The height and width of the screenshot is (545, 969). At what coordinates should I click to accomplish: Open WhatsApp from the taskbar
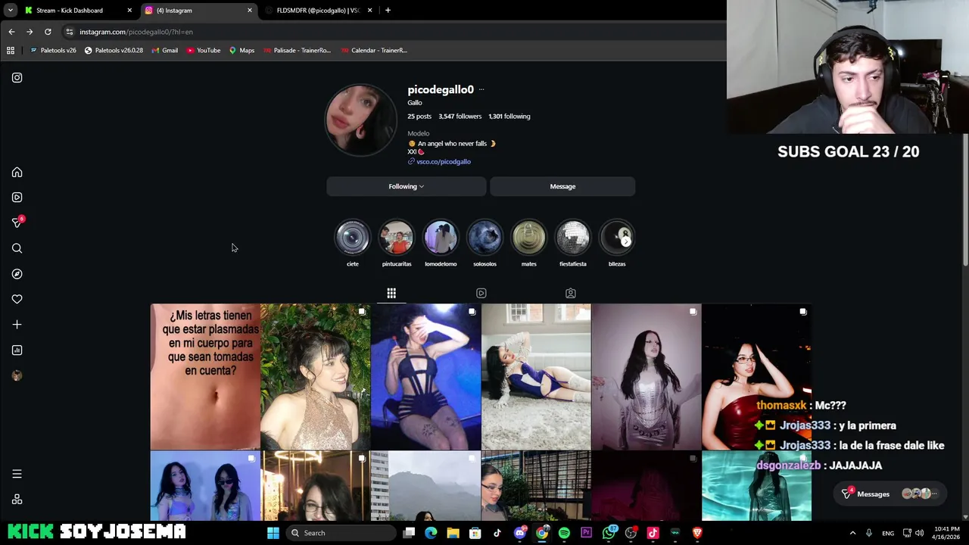click(609, 533)
